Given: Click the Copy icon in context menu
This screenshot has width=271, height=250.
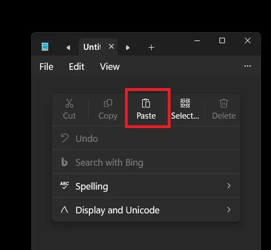Looking at the screenshot, I should pyautogui.click(x=108, y=103).
